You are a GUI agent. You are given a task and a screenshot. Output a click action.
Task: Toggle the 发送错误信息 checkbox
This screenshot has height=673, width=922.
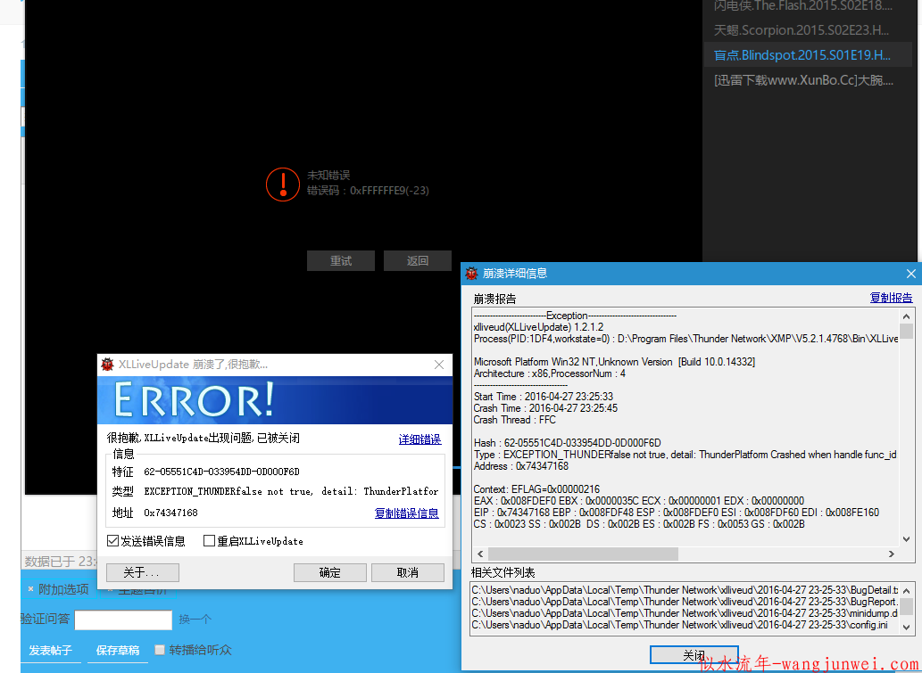[x=112, y=541]
